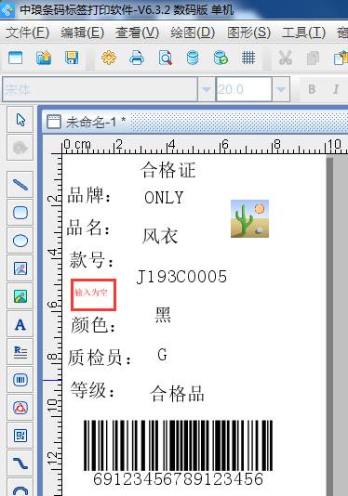Open the 绘图(D) menu
Image resolution: width=348 pixels, height=496 pixels.
coord(193,33)
